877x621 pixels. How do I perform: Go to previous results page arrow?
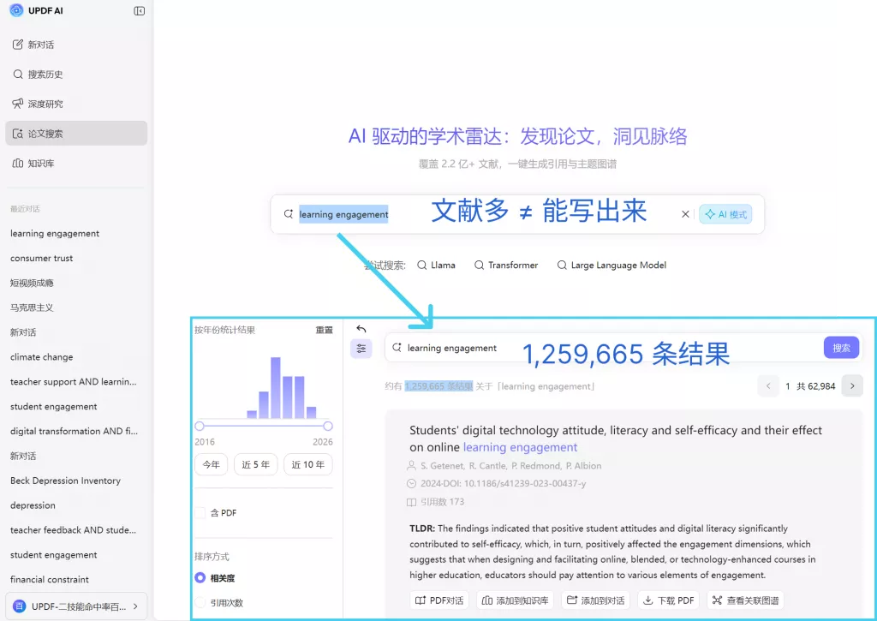768,386
